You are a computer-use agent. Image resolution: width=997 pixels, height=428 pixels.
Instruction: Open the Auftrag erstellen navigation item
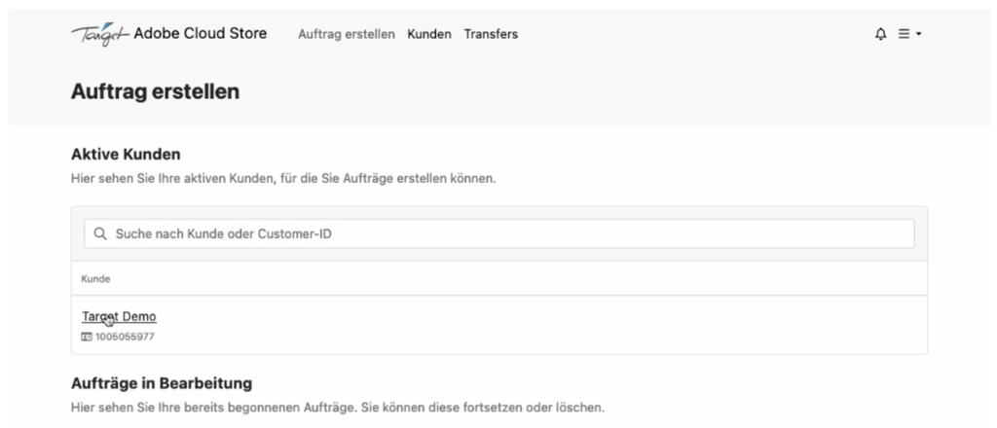click(x=346, y=34)
